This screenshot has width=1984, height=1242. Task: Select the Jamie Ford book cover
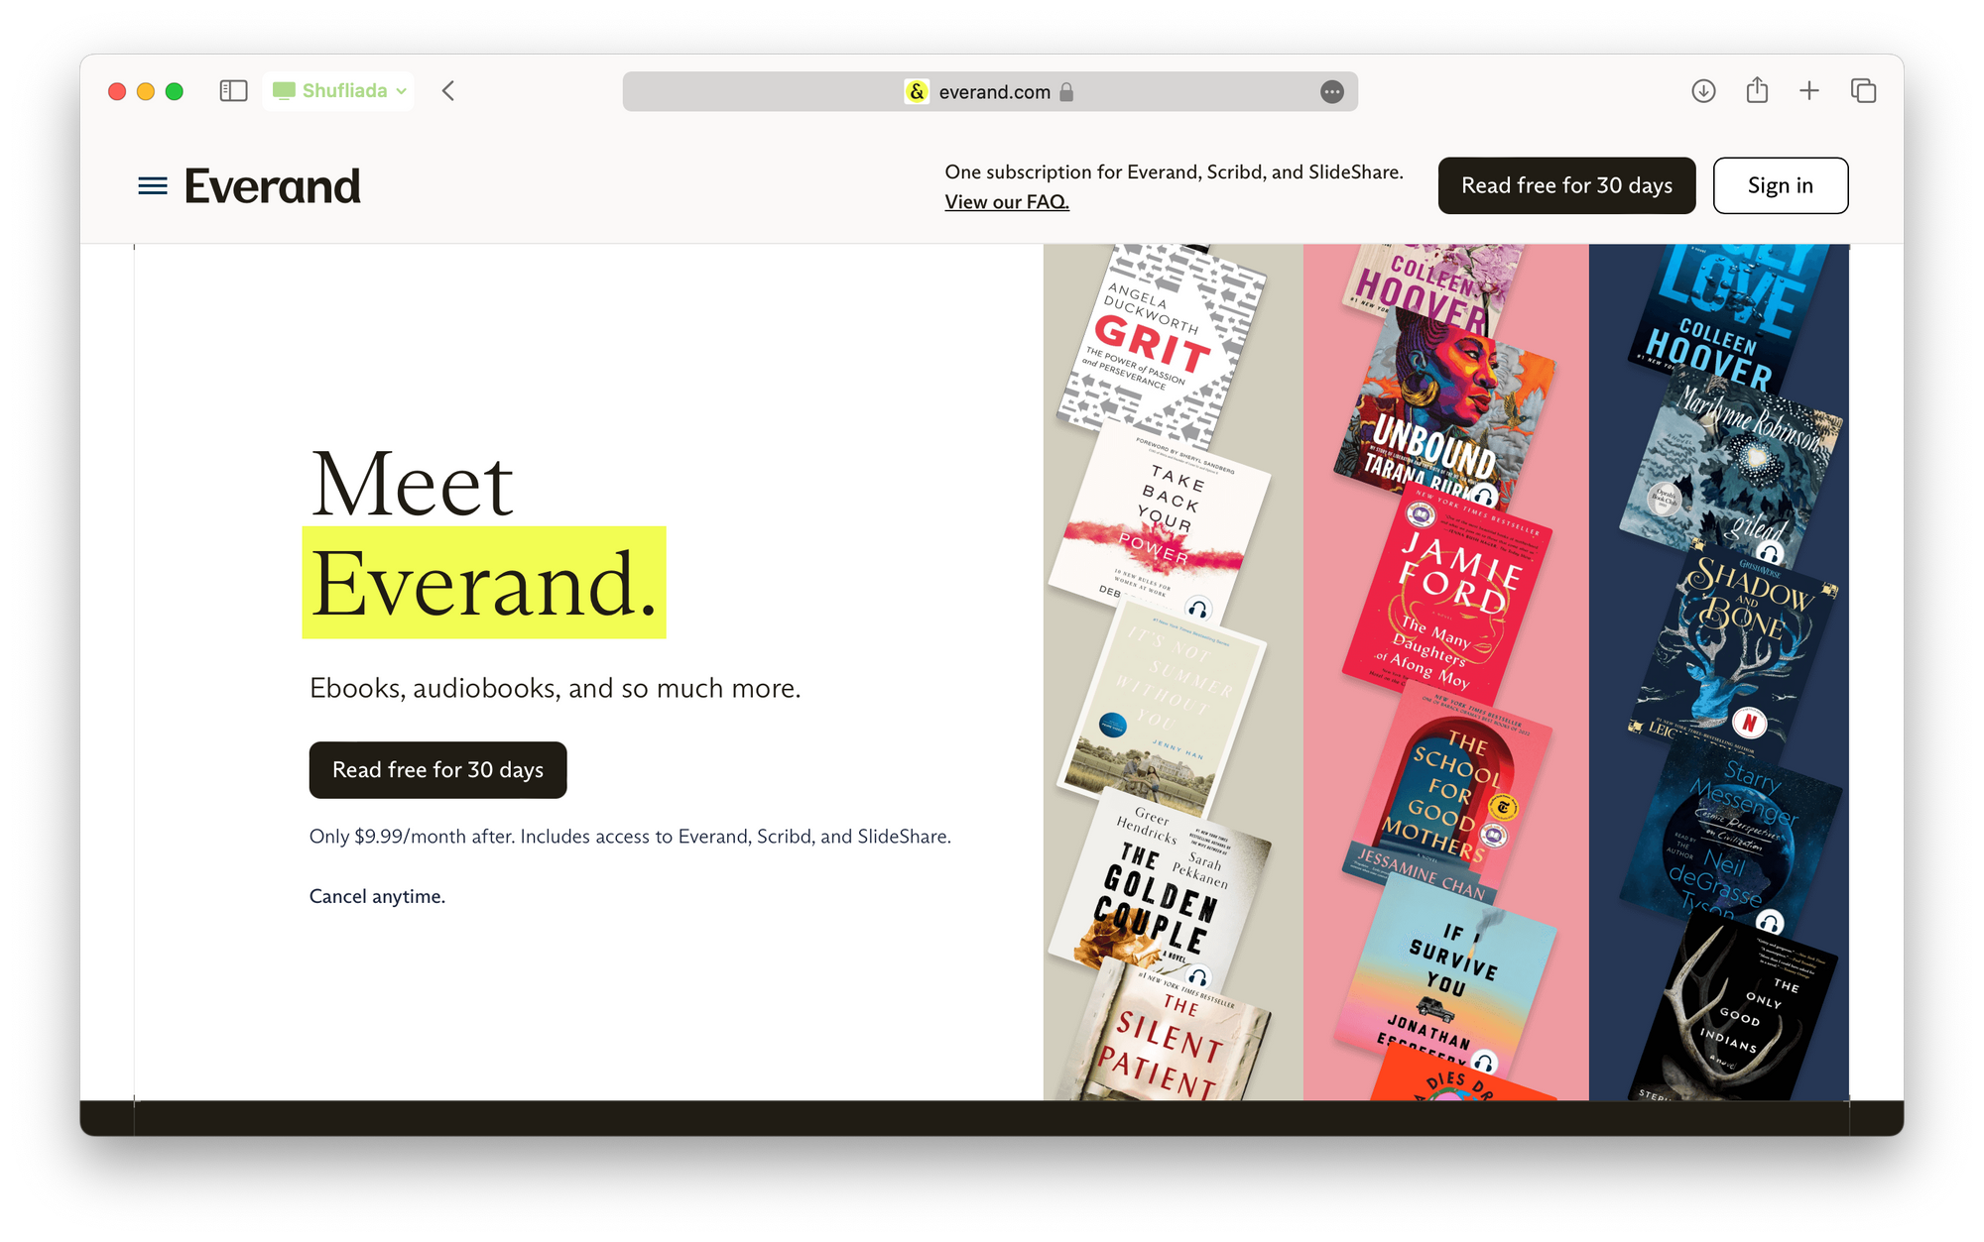1448,595
